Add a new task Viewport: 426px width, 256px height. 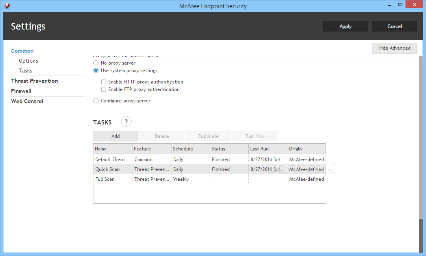click(115, 136)
